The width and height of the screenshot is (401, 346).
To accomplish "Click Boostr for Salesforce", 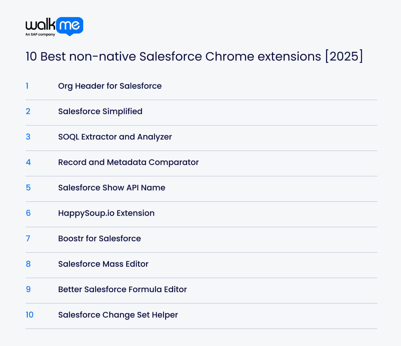I will click(x=100, y=239).
